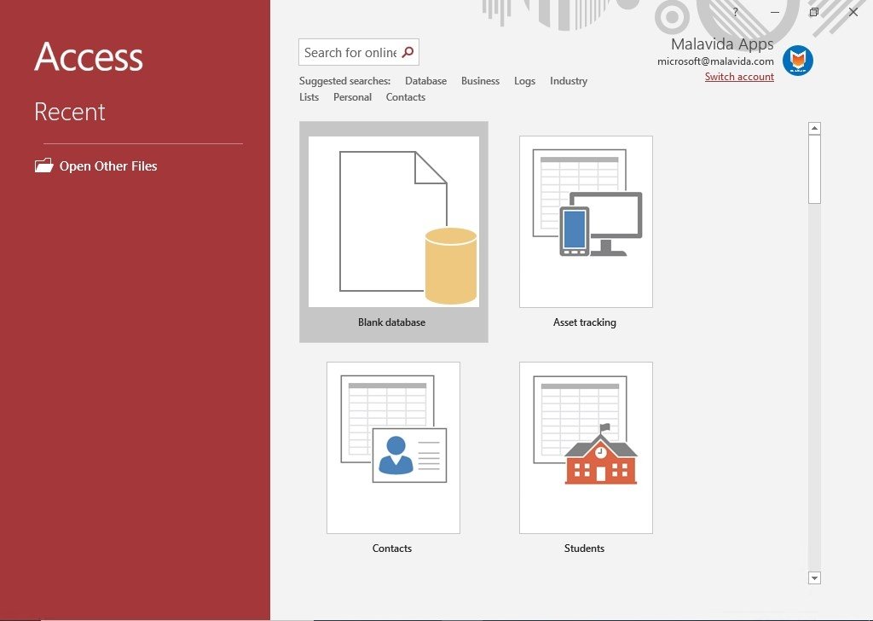The width and height of the screenshot is (873, 621).
Task: Search suggested category Database
Action: click(x=425, y=81)
